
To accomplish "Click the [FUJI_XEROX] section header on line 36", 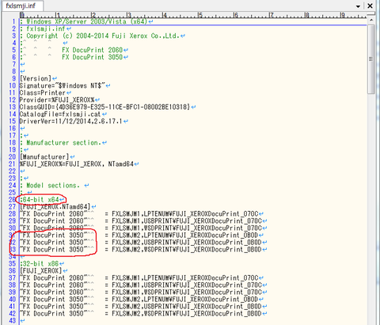I will click(x=41, y=270).
